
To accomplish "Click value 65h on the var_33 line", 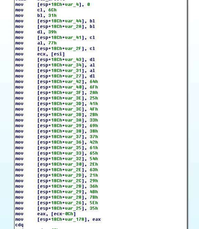I will [94, 153].
